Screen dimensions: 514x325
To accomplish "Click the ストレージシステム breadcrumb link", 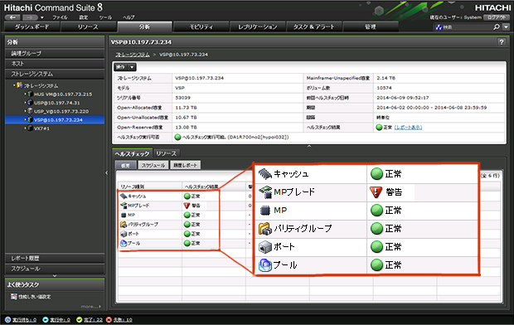I will coord(133,55).
